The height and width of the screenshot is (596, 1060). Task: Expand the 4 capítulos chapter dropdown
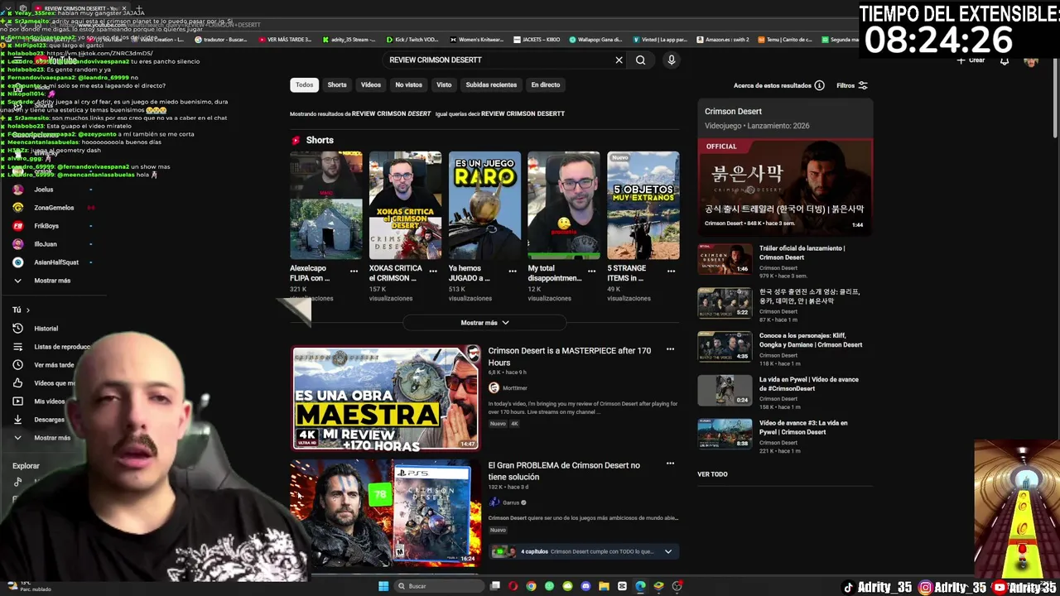pos(667,551)
